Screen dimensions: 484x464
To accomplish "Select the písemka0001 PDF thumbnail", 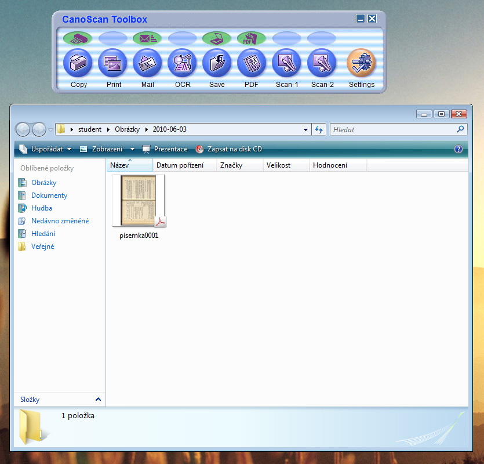I will pyautogui.click(x=139, y=201).
